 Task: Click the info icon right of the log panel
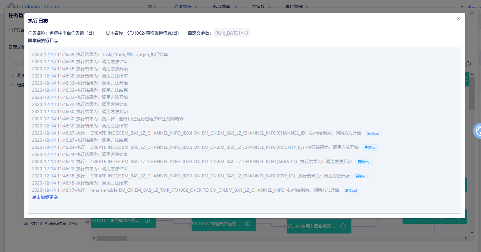click(x=468, y=64)
